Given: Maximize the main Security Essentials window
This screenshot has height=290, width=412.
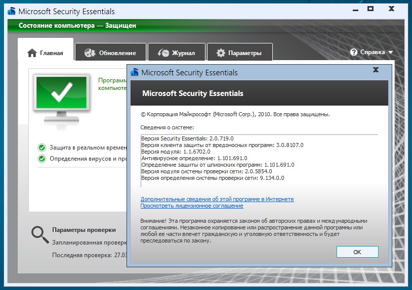Looking at the screenshot, I should click(x=370, y=9).
